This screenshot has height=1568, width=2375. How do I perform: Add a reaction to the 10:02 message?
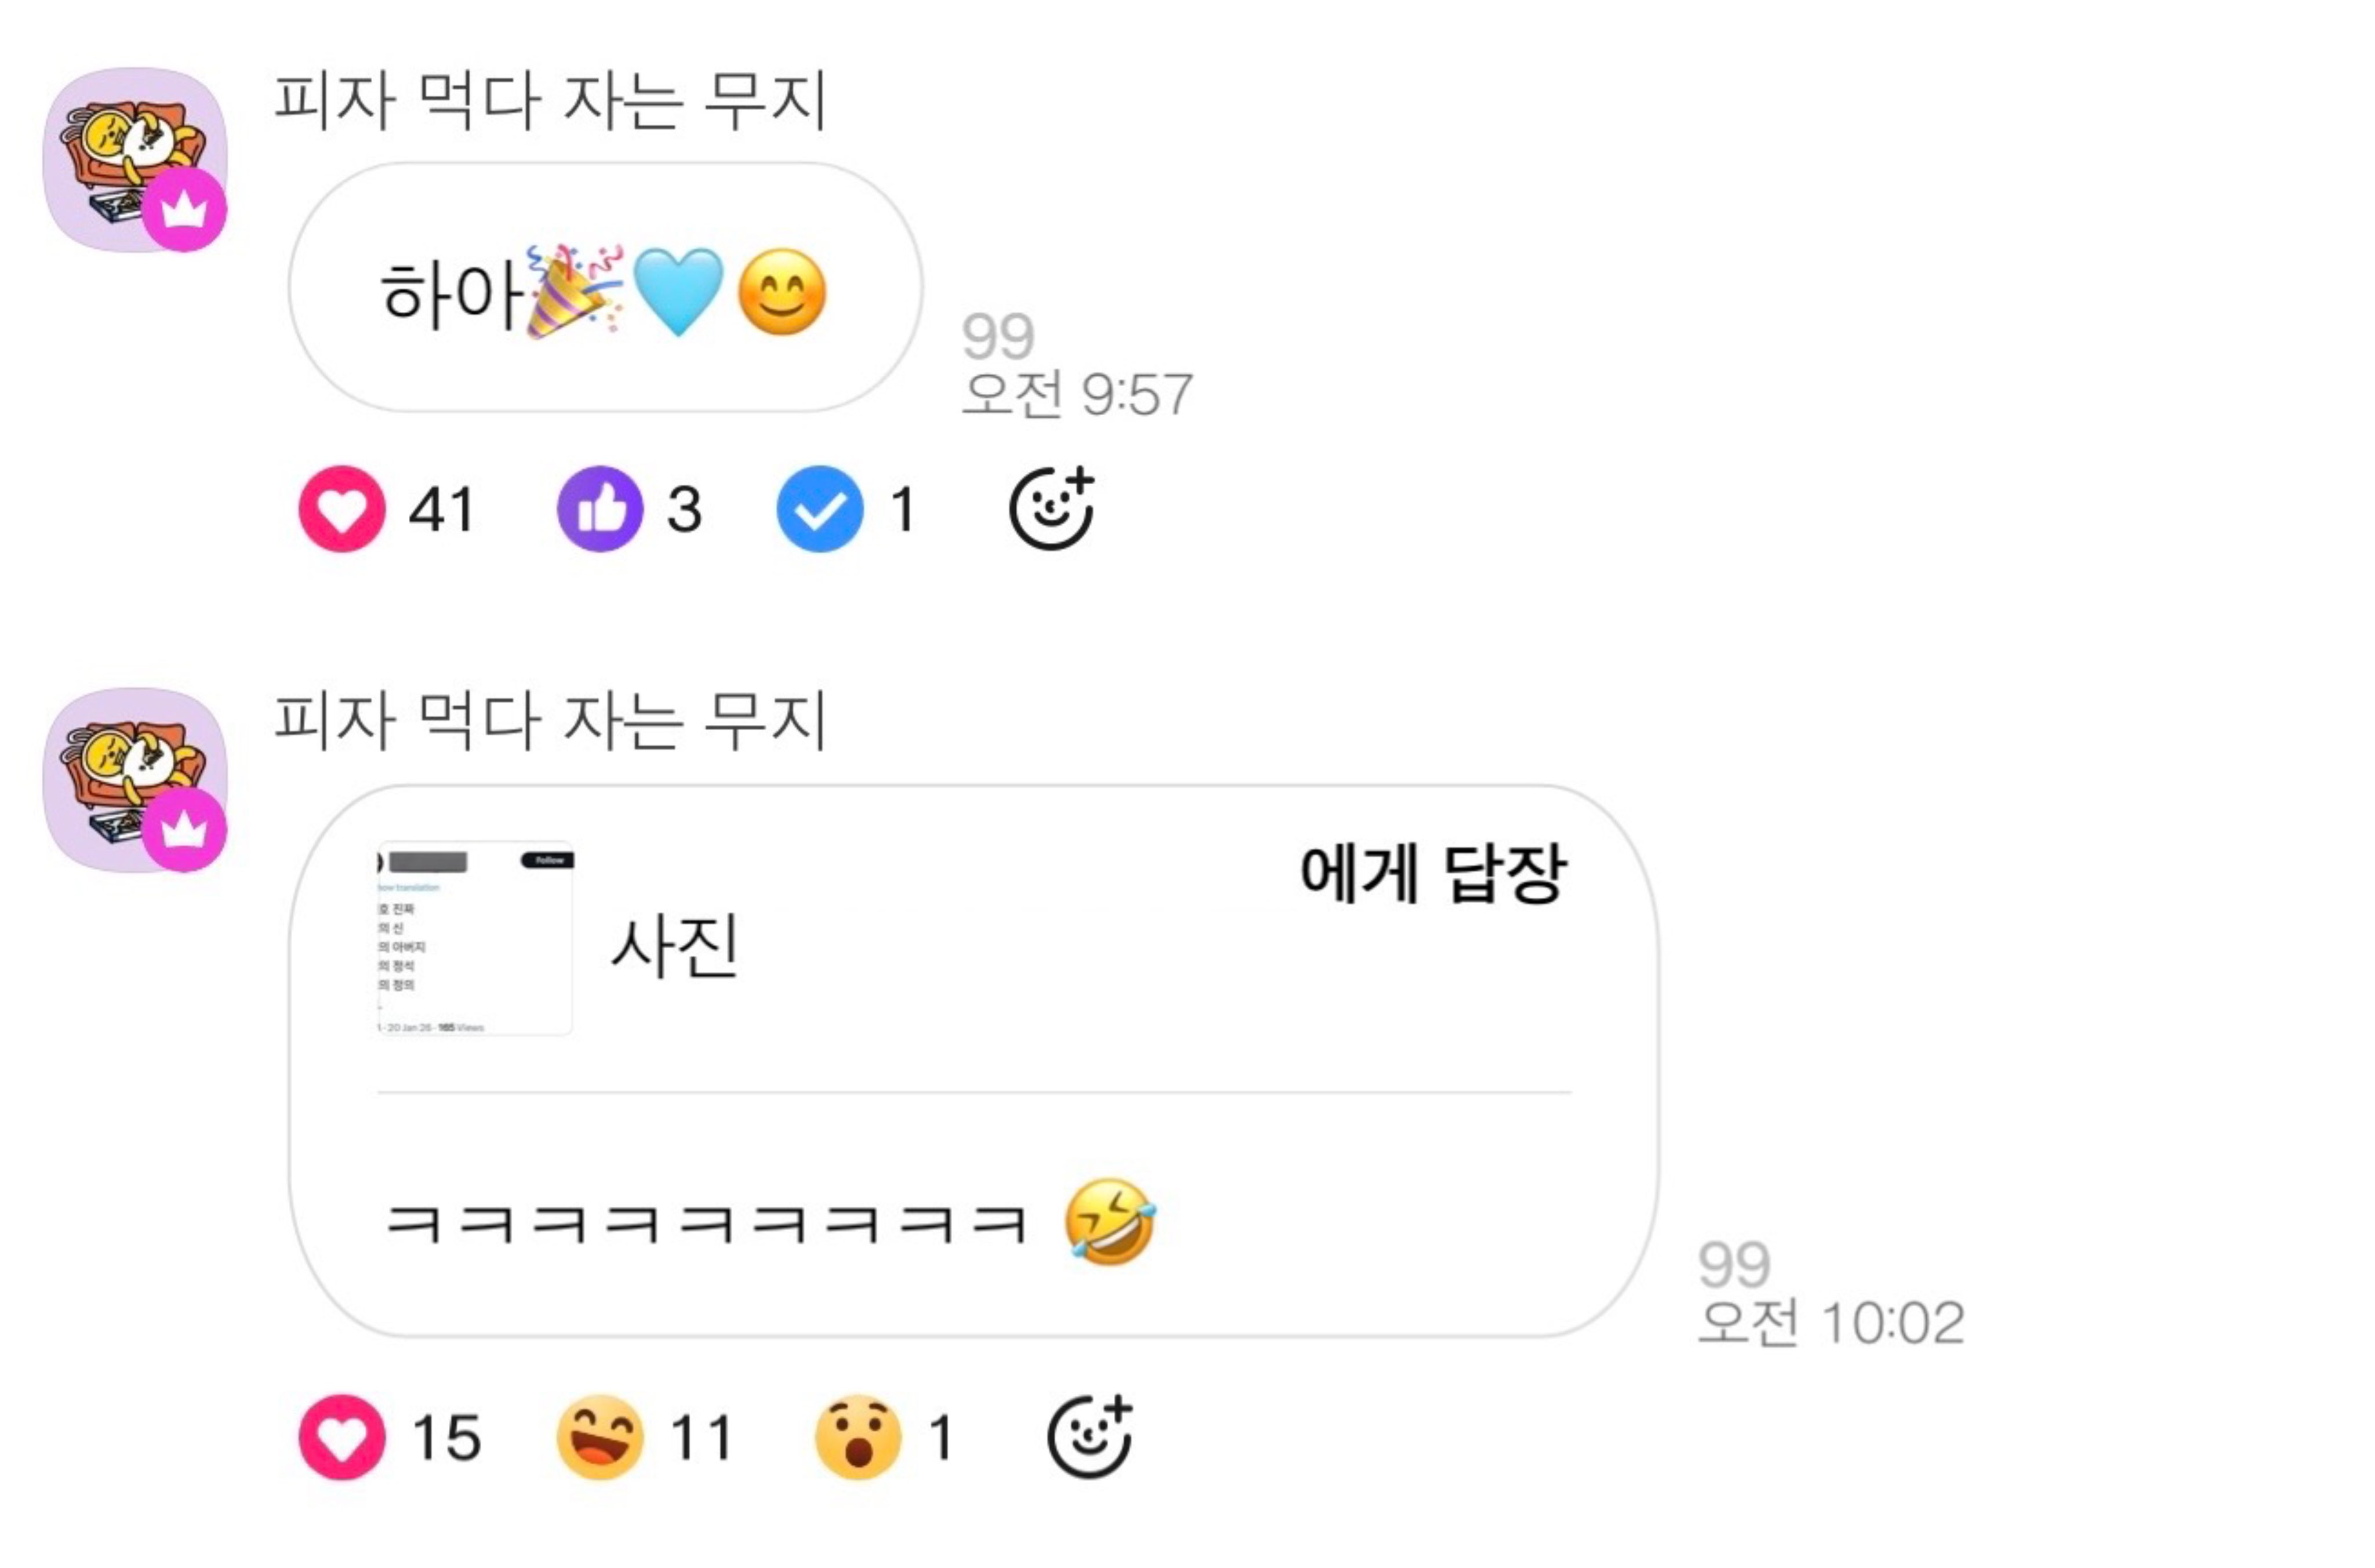(1090, 1436)
